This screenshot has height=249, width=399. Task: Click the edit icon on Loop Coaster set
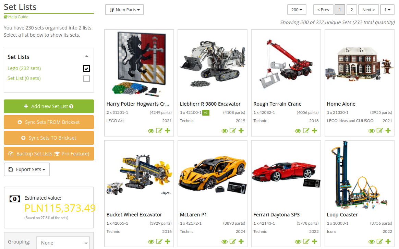(380, 241)
